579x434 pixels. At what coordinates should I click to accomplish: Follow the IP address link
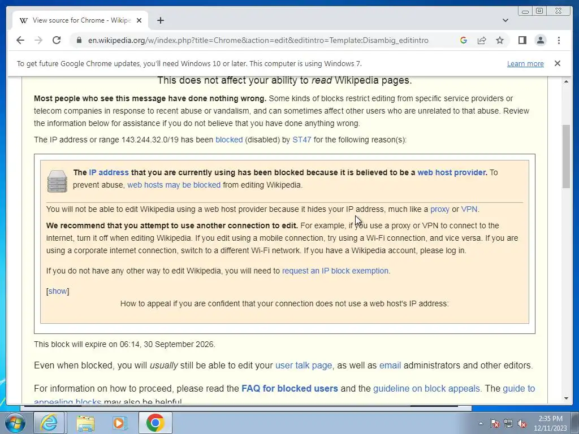coord(109,172)
